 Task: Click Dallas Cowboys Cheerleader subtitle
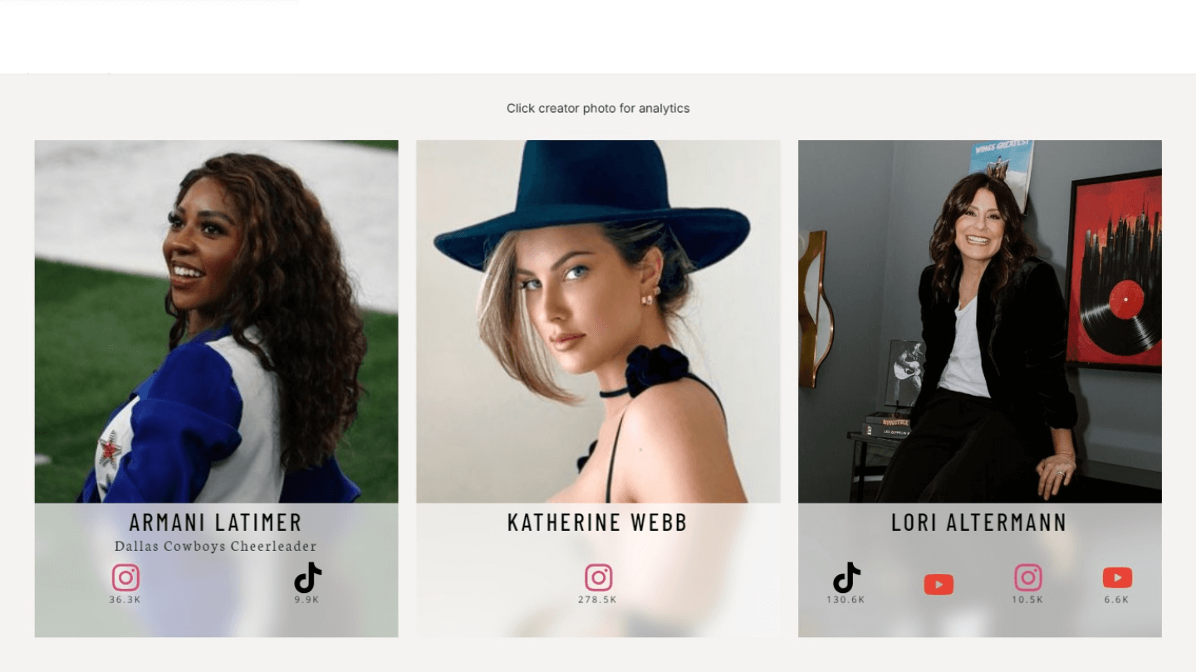[x=216, y=546]
